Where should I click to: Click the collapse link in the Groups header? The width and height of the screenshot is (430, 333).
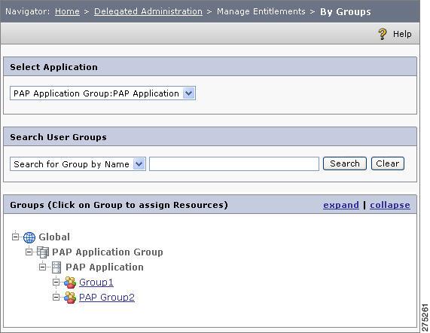(390, 205)
